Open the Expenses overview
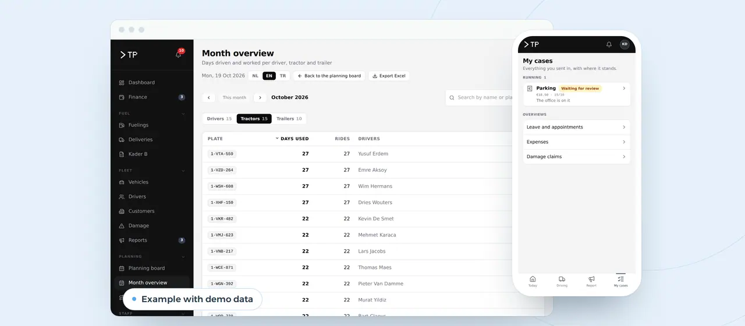The height and width of the screenshot is (326, 745). 576,142
